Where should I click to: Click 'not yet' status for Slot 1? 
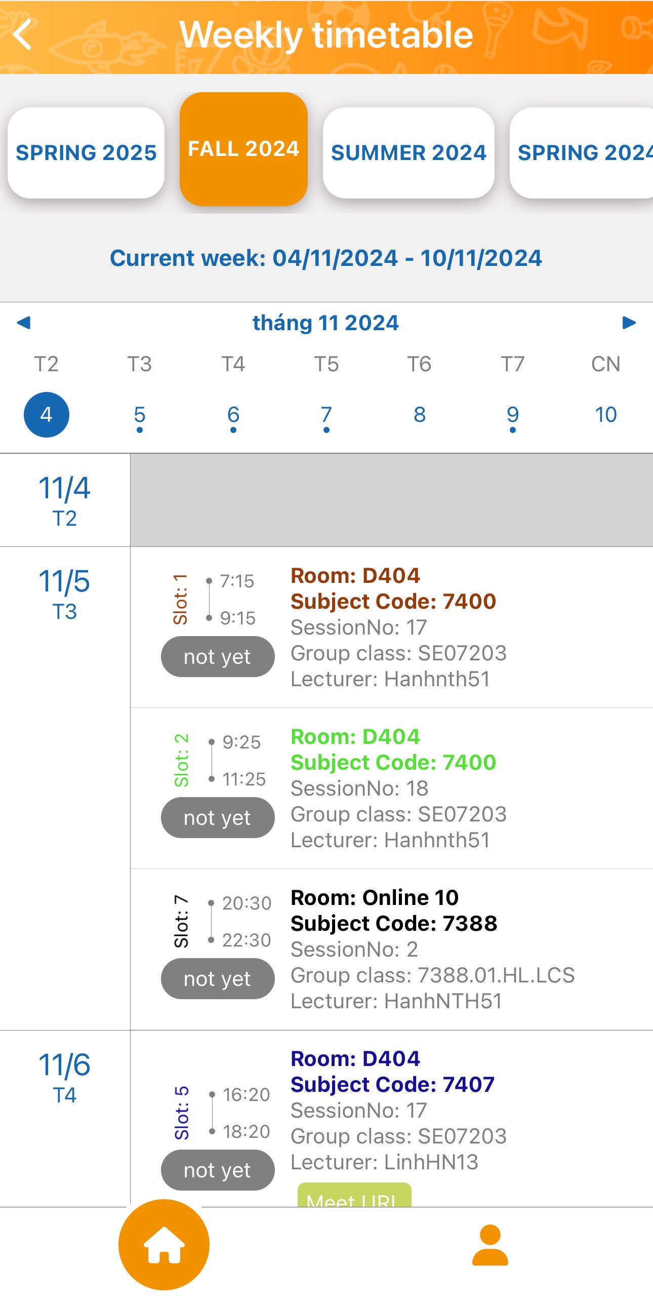(x=218, y=657)
